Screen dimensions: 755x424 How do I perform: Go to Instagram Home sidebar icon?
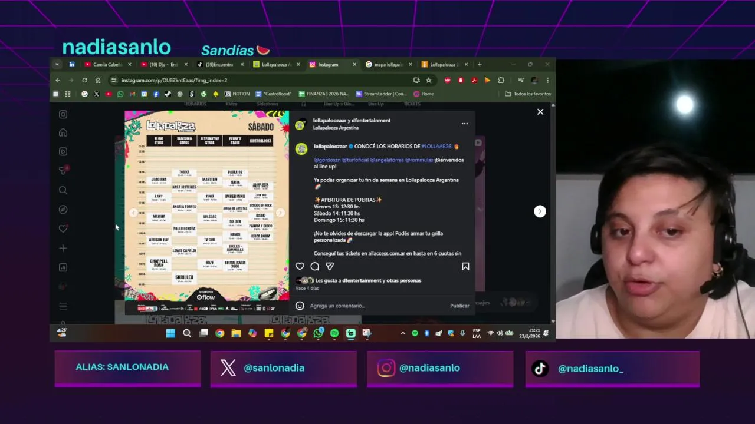click(x=63, y=132)
